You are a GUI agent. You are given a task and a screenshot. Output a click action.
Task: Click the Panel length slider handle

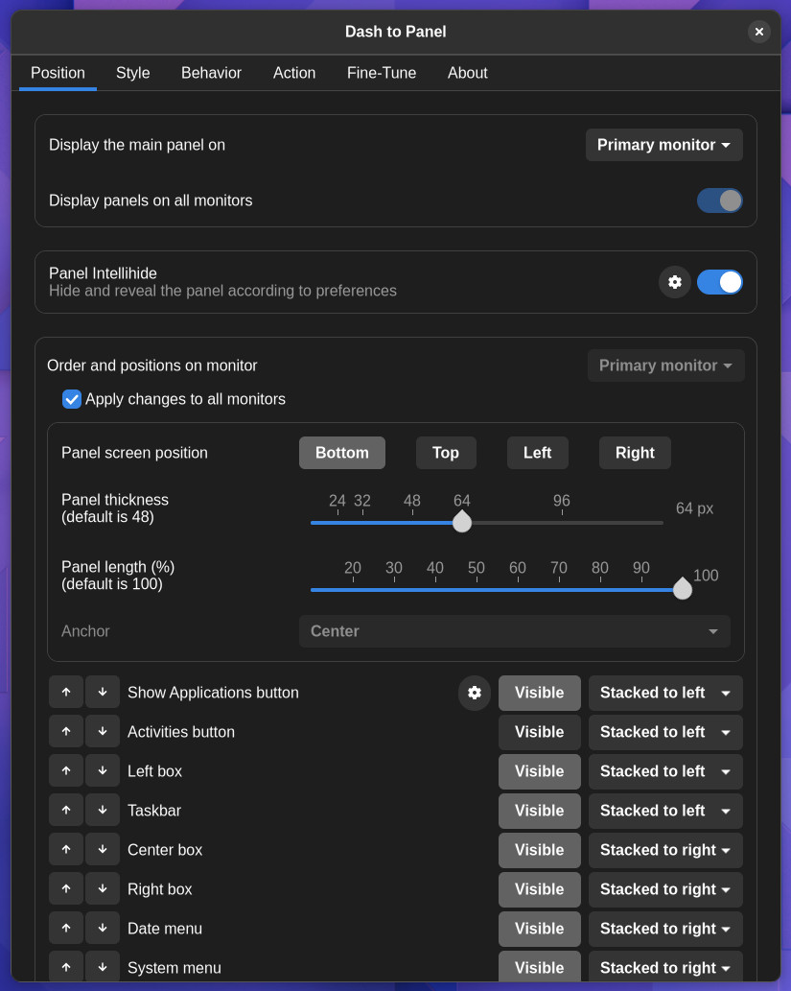683,588
